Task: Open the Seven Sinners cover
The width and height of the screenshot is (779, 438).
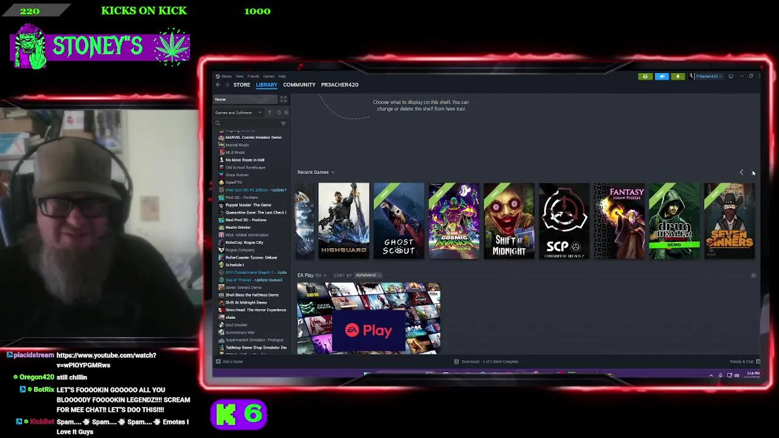Action: tap(729, 221)
